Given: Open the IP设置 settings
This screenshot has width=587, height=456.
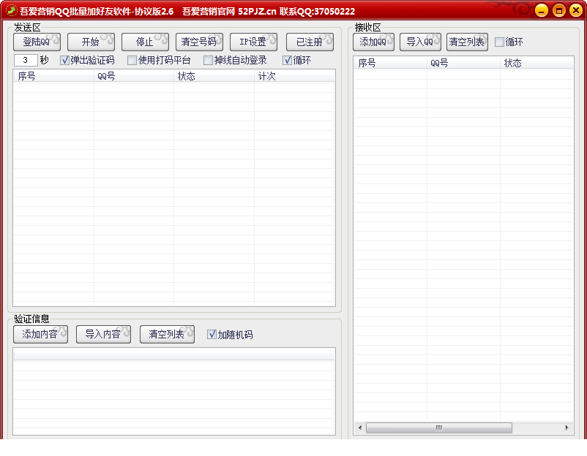Looking at the screenshot, I should pyautogui.click(x=253, y=42).
